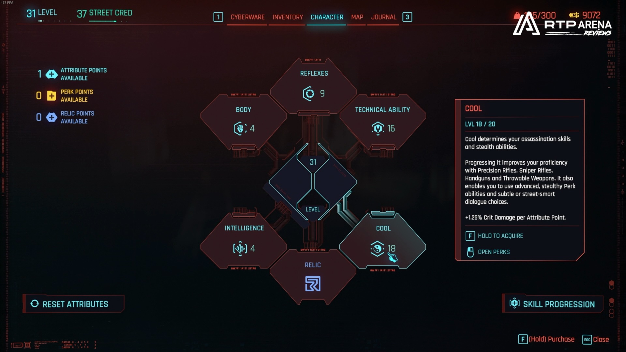Image resolution: width=626 pixels, height=352 pixels.
Task: Toggle the JOURNAL tab open
Action: tap(383, 17)
